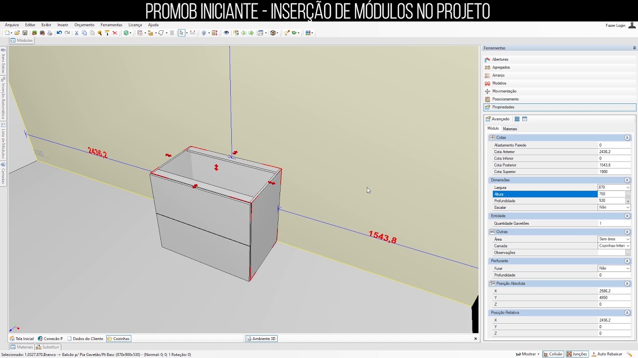Click the Undo arrow icon
This screenshot has width=638, height=358.
pyautogui.click(x=59, y=33)
